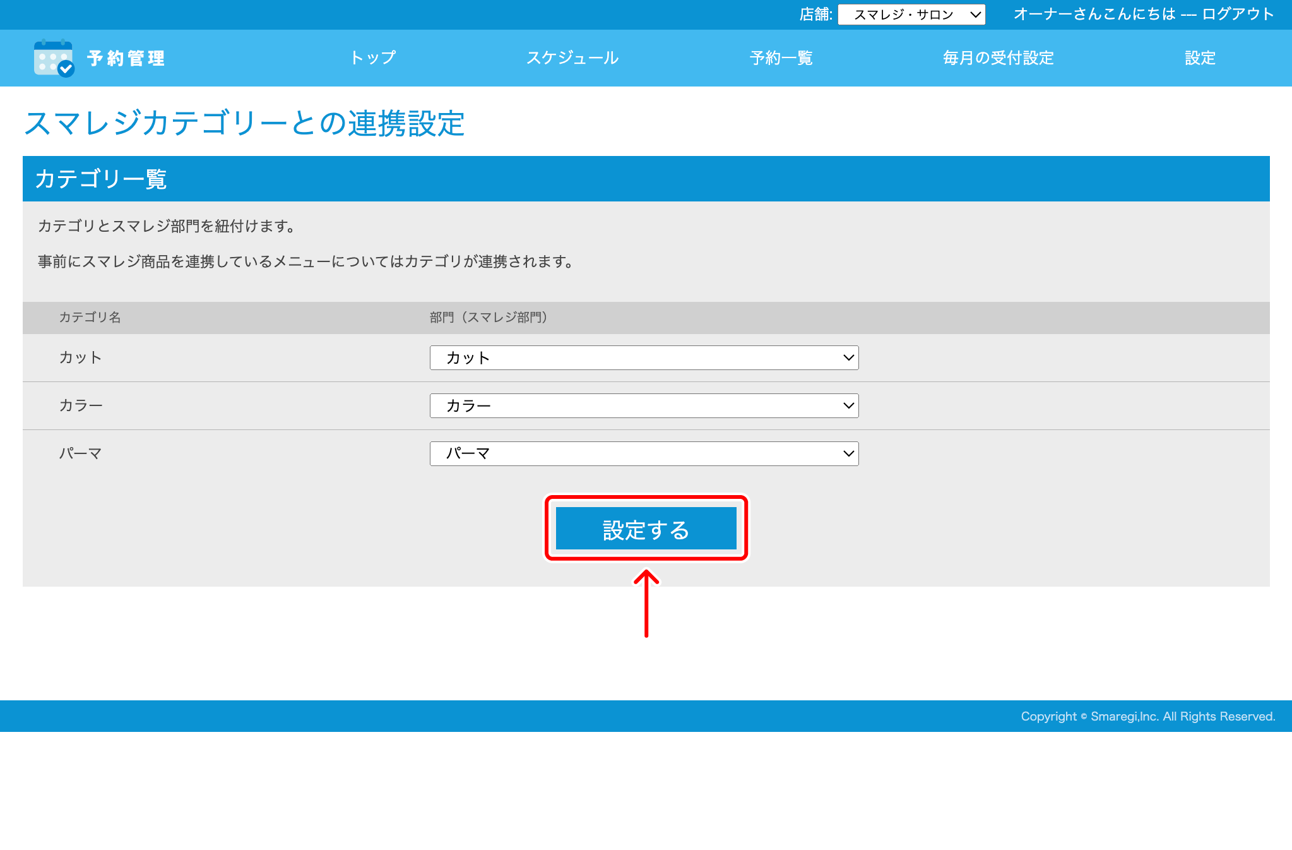Click the chevron arrow on the カラー dropdown
Image resolution: width=1292 pixels, height=850 pixels.
pos(848,405)
